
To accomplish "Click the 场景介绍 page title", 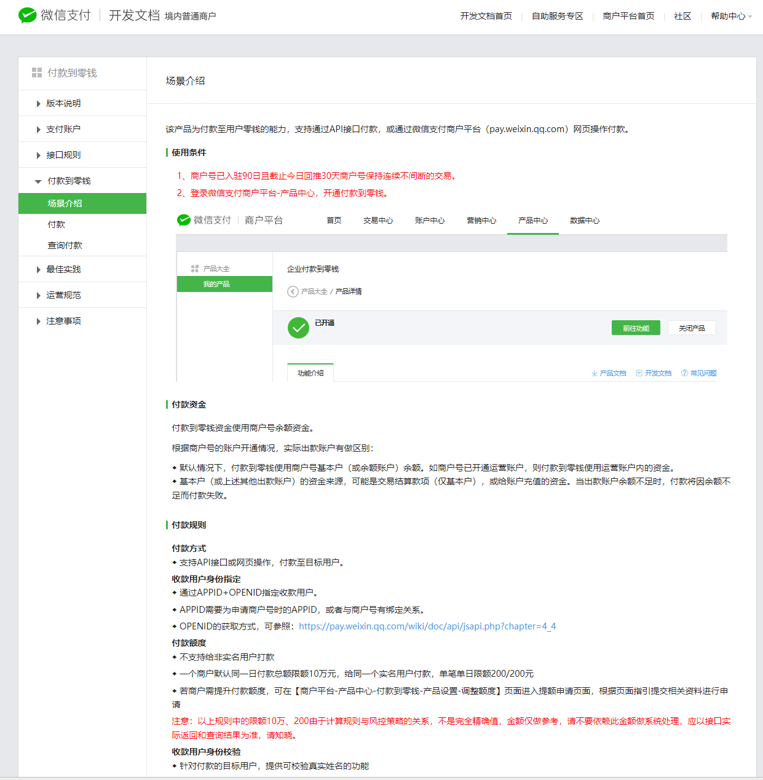I will click(x=185, y=81).
